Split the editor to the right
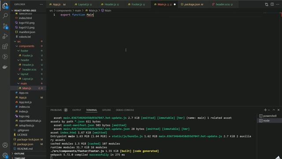 point(272,4)
